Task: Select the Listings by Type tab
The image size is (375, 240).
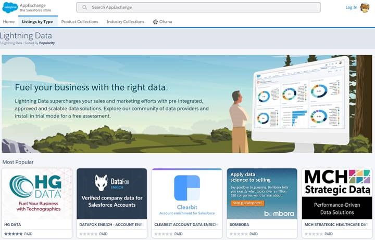Action: 37,22
